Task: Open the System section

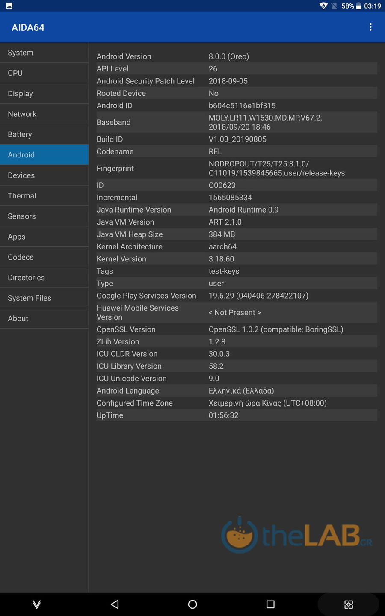Action: point(44,53)
